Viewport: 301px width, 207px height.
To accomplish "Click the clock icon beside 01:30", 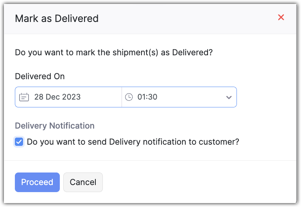I will pyautogui.click(x=129, y=97).
